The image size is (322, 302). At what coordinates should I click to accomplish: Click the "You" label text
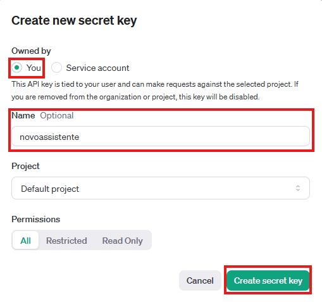34,68
